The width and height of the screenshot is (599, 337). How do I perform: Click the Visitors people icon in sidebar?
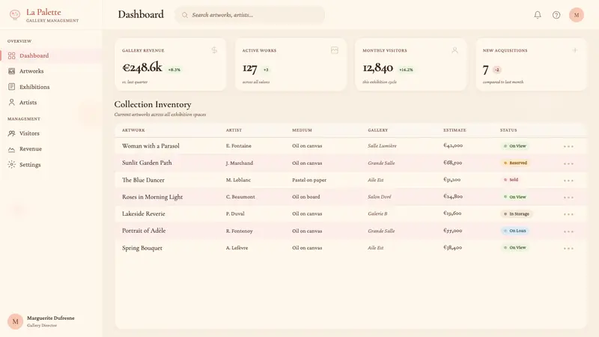pyautogui.click(x=12, y=133)
